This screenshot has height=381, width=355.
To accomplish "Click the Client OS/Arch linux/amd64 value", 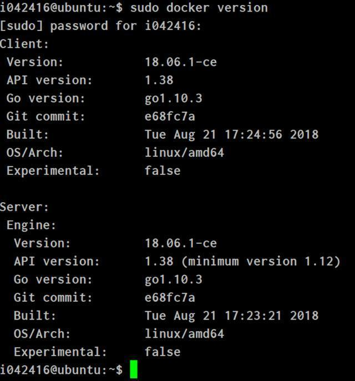I will coord(184,153).
